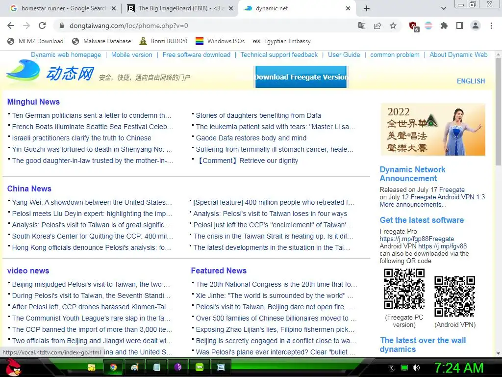
Task: Expand the tab search chevron
Action: click(443, 8)
